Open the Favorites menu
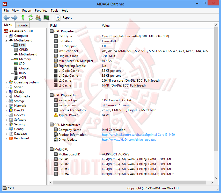Viewport: 221px width, 193px height. [41, 11]
